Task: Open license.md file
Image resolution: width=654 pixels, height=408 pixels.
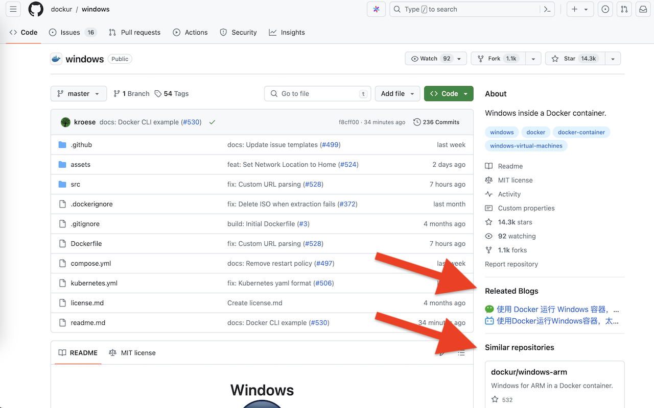Action: [x=87, y=303]
